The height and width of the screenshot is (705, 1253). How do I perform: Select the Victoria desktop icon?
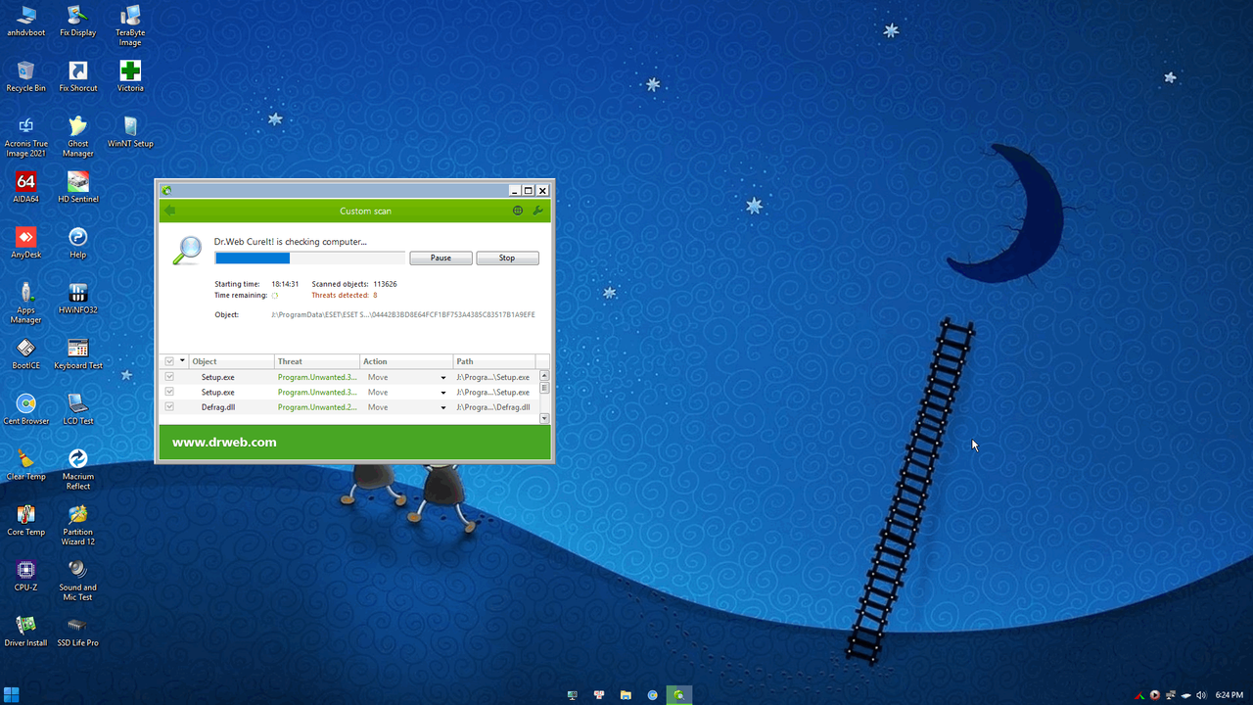click(x=130, y=75)
